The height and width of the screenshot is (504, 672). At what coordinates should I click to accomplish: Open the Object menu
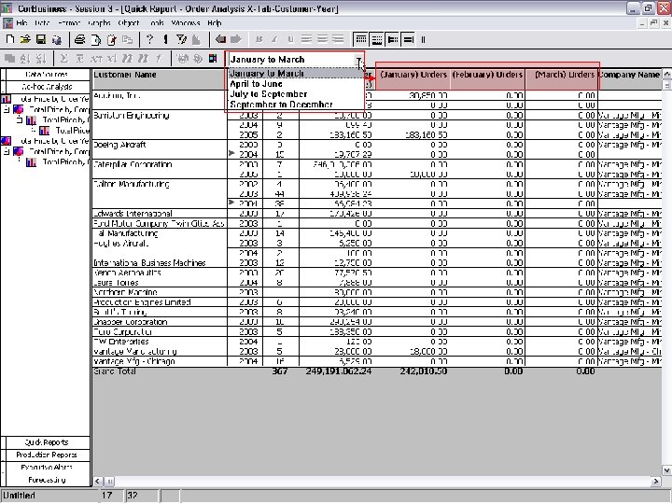pyautogui.click(x=128, y=22)
